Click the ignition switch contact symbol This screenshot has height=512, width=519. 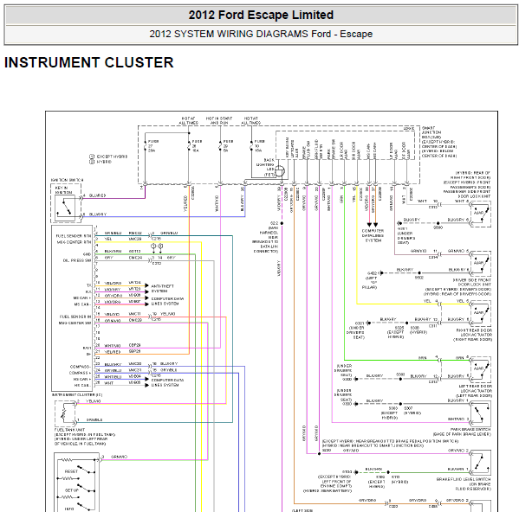coord(65,208)
